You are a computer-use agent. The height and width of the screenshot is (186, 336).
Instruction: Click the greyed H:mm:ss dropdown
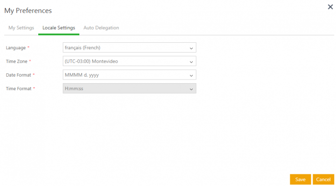[126, 88]
